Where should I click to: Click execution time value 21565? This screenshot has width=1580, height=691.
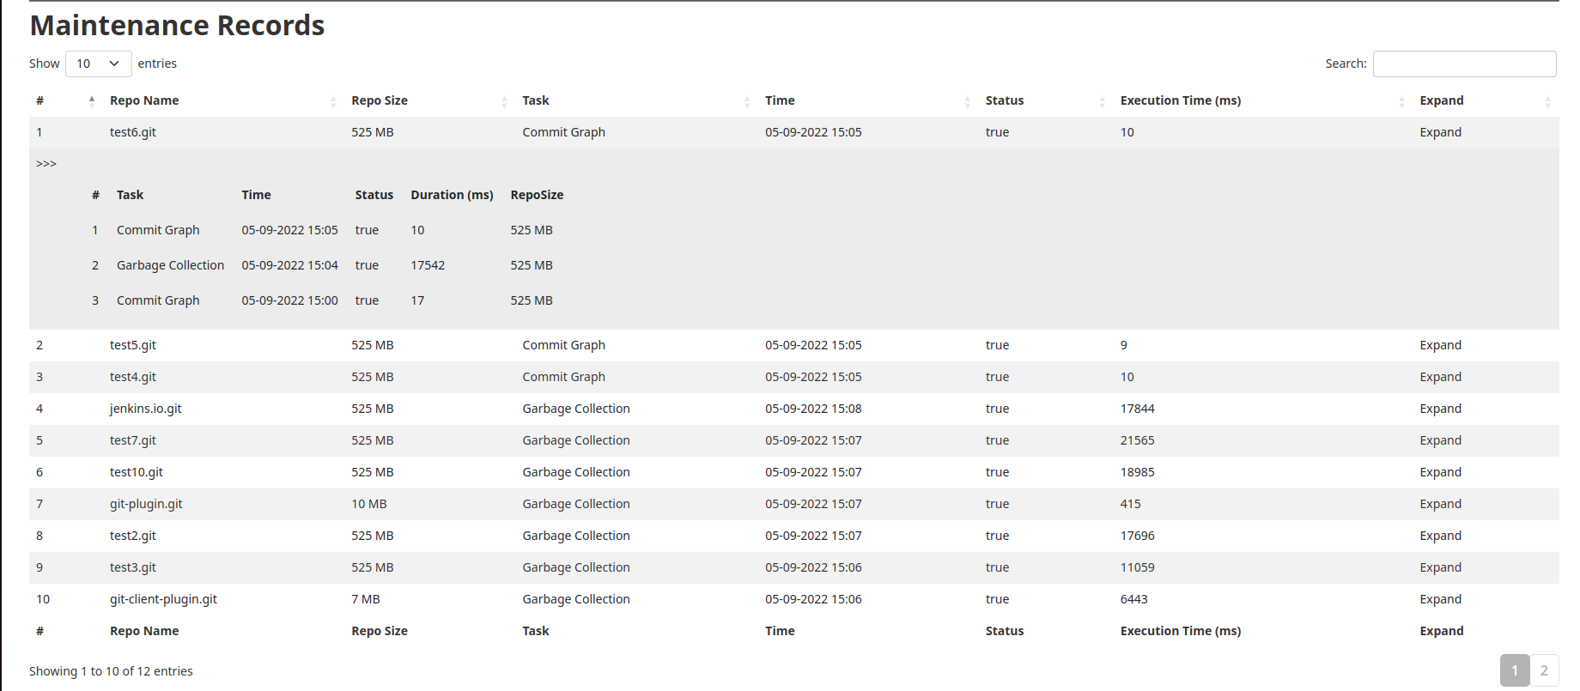[1137, 440]
